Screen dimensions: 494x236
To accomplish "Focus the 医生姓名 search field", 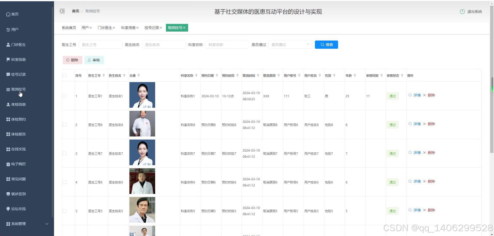I will (164, 45).
